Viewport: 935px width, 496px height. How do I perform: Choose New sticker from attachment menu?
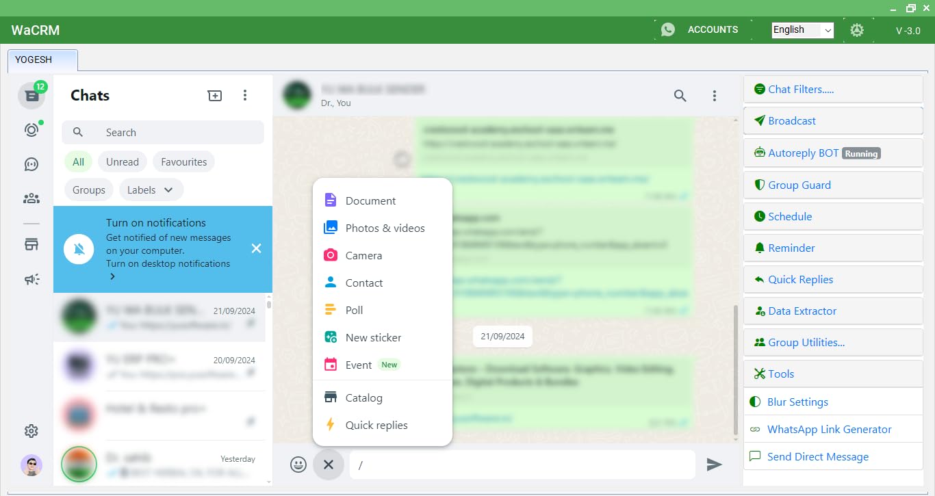click(x=383, y=337)
